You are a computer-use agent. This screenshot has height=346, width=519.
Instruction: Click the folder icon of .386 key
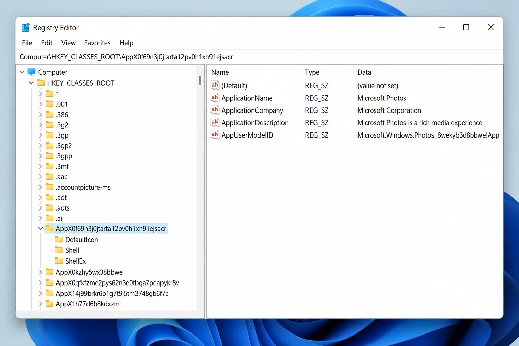tap(50, 114)
